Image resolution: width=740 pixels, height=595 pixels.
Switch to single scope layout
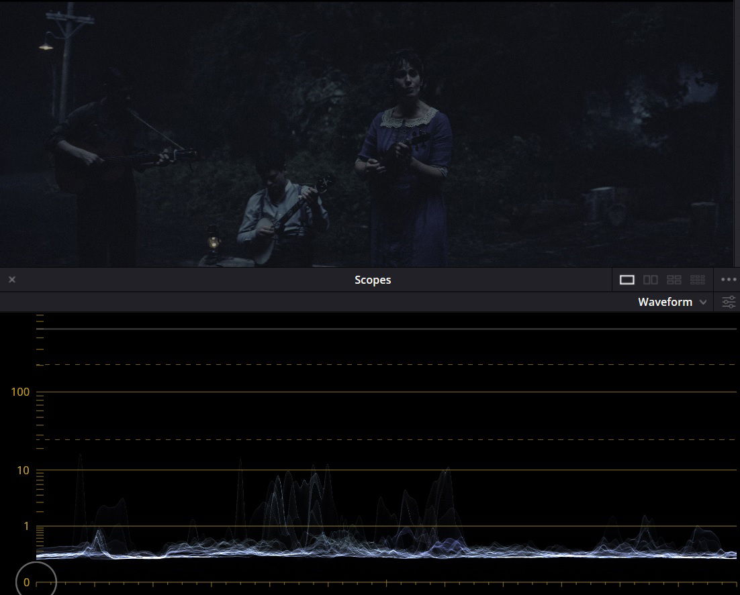pos(627,280)
